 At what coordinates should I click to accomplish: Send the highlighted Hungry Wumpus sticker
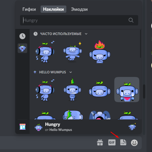click(127, 89)
